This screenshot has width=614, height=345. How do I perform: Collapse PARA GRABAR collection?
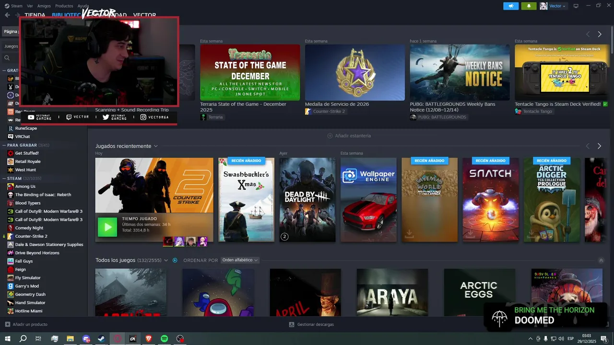click(x=4, y=145)
